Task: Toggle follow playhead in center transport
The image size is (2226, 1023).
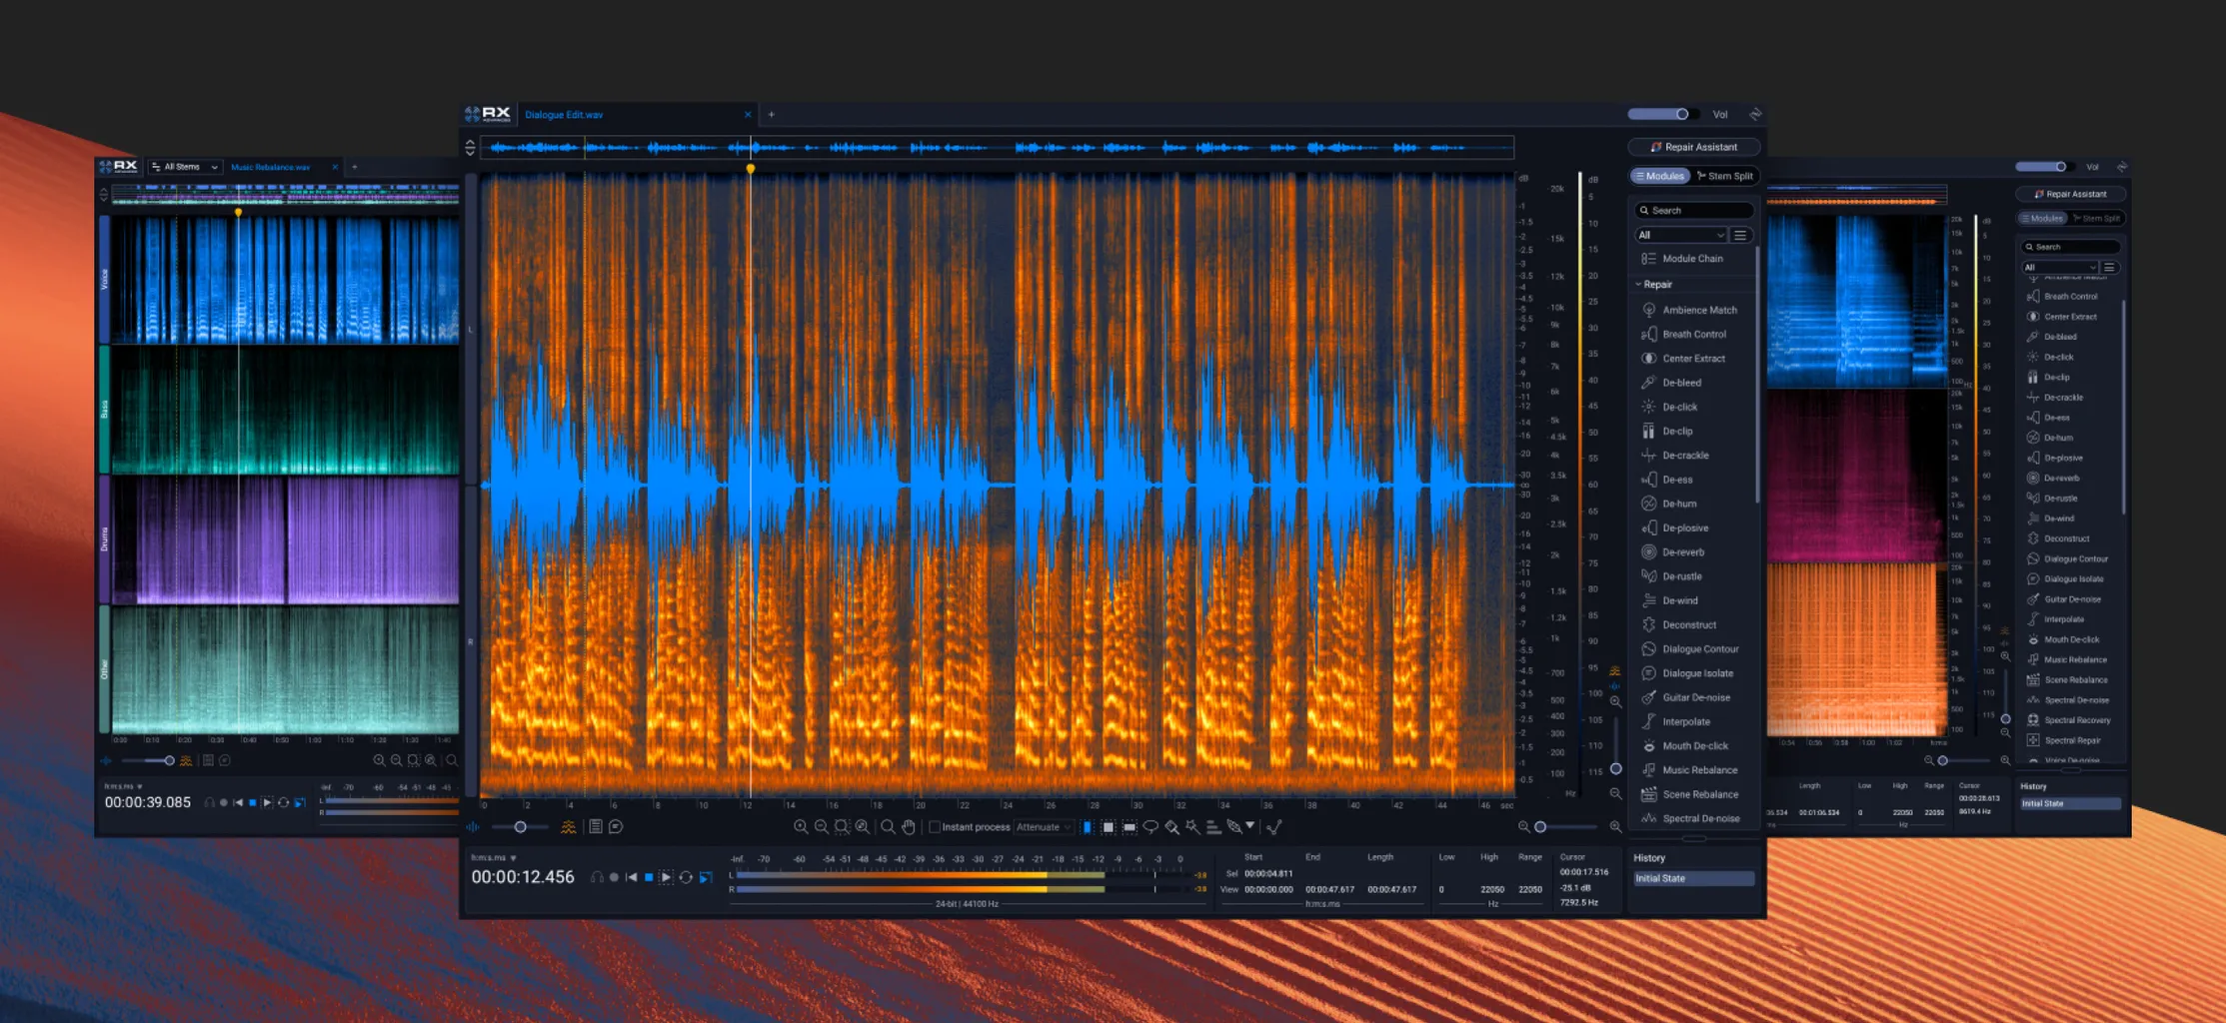Action: tap(706, 877)
